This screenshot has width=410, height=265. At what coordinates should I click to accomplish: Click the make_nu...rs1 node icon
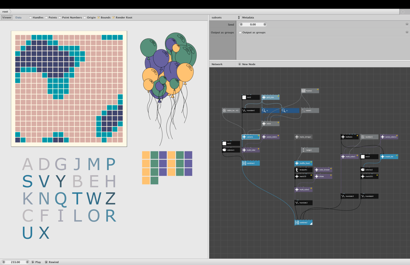click(224, 110)
